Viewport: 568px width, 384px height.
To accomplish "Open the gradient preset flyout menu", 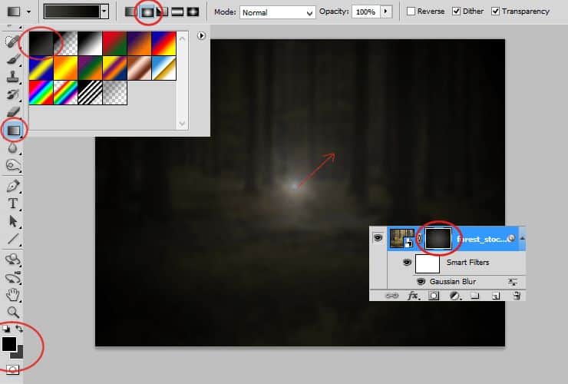I will point(201,35).
